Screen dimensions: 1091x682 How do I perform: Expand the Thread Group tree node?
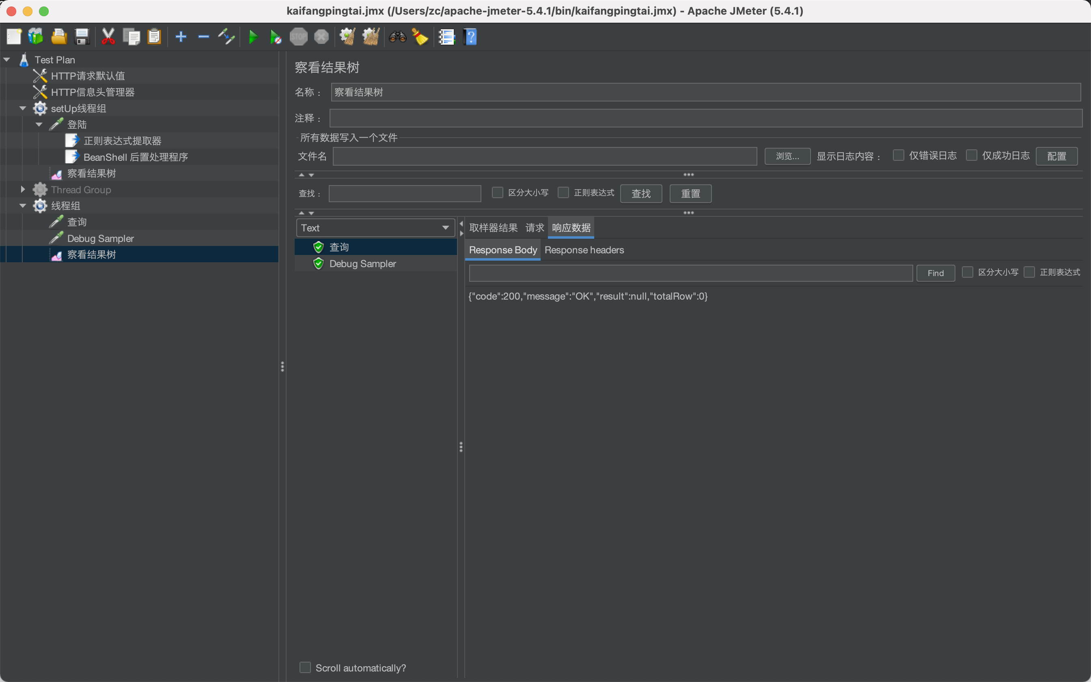point(23,190)
